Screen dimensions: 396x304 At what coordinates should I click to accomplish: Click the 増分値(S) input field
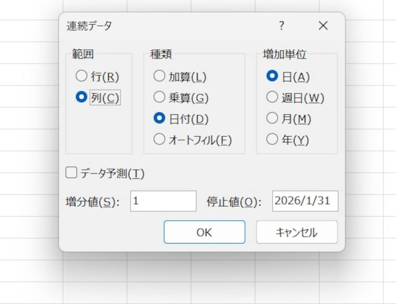(162, 201)
